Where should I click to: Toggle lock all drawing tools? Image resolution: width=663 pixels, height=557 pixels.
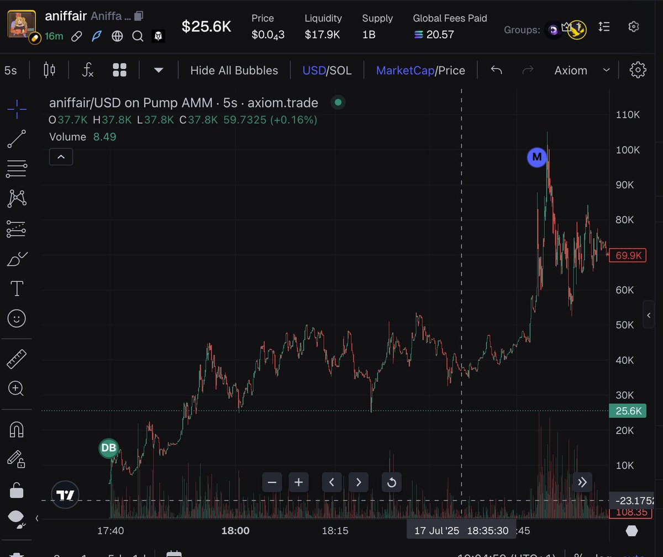[x=17, y=489]
